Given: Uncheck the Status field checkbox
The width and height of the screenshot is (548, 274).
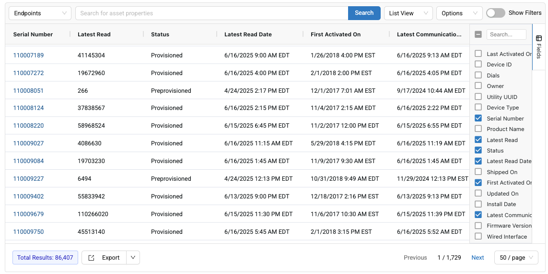Looking at the screenshot, I should click(x=478, y=151).
